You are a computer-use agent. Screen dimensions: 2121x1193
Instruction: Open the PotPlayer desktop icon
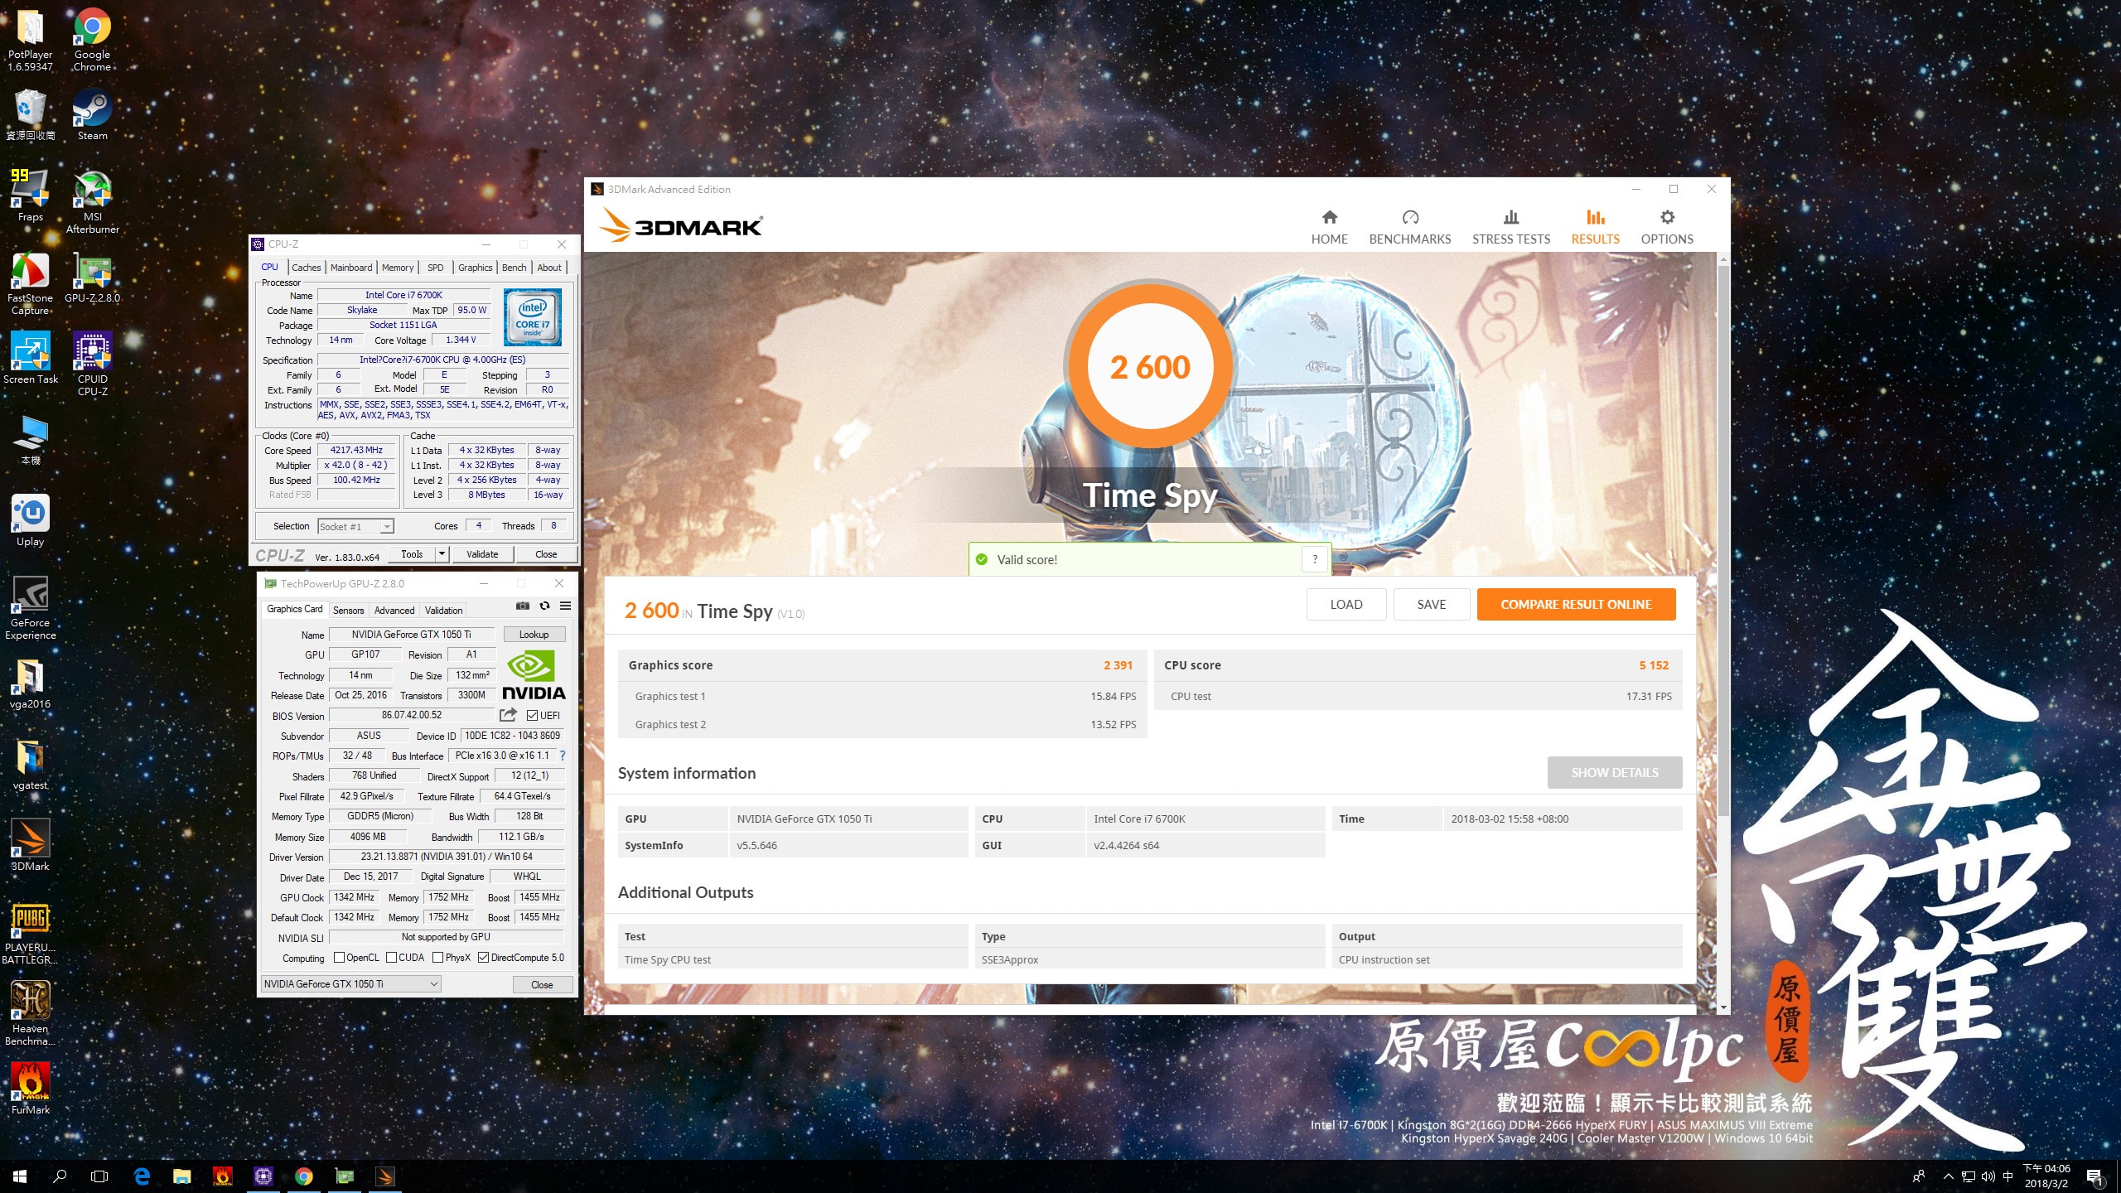pos(31,40)
